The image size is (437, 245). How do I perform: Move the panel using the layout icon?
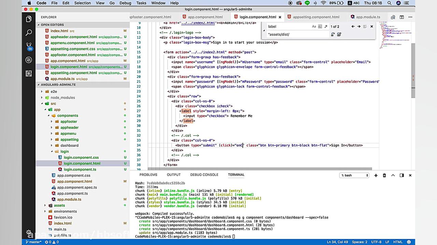point(401,175)
